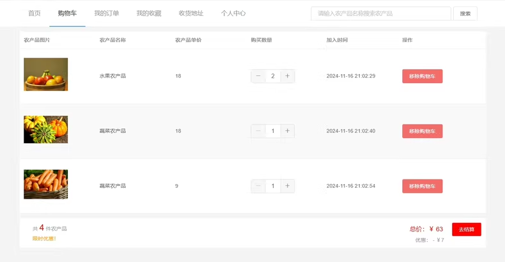Image resolution: width=505 pixels, height=262 pixels.
Task: Switch to the 我的订单 tab
Action: [107, 13]
